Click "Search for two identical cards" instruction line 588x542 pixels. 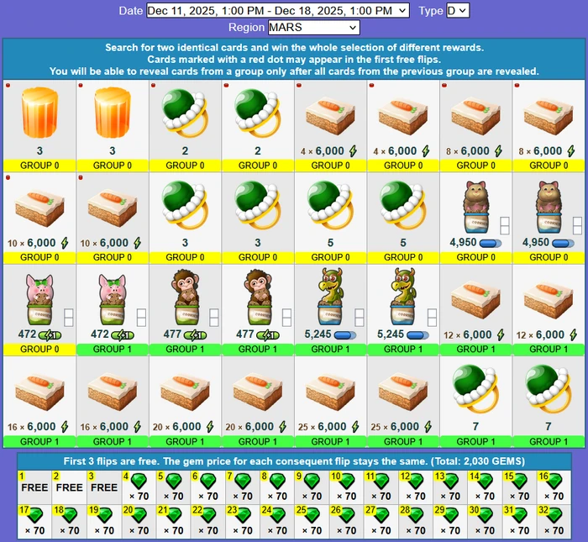click(294, 48)
